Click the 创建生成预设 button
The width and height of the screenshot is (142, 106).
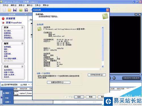pos(59,82)
